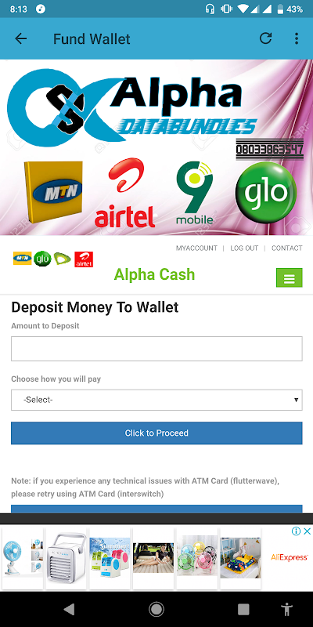Tap the glo logo in the banner
The height and width of the screenshot is (627, 313).
[x=266, y=193]
